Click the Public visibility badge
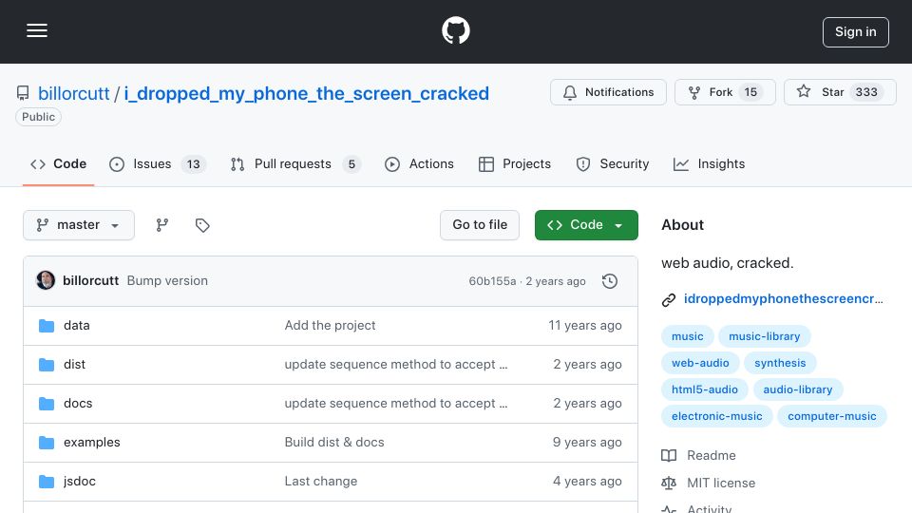The height and width of the screenshot is (513, 912). click(38, 117)
